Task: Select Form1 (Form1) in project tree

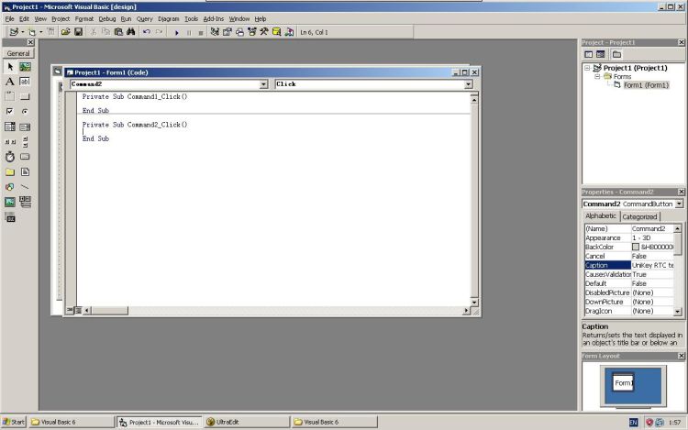Action: click(646, 85)
